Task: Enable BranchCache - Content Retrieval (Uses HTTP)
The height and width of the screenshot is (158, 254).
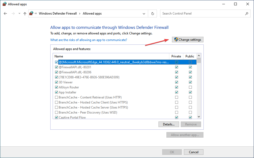Action: pos(56,97)
